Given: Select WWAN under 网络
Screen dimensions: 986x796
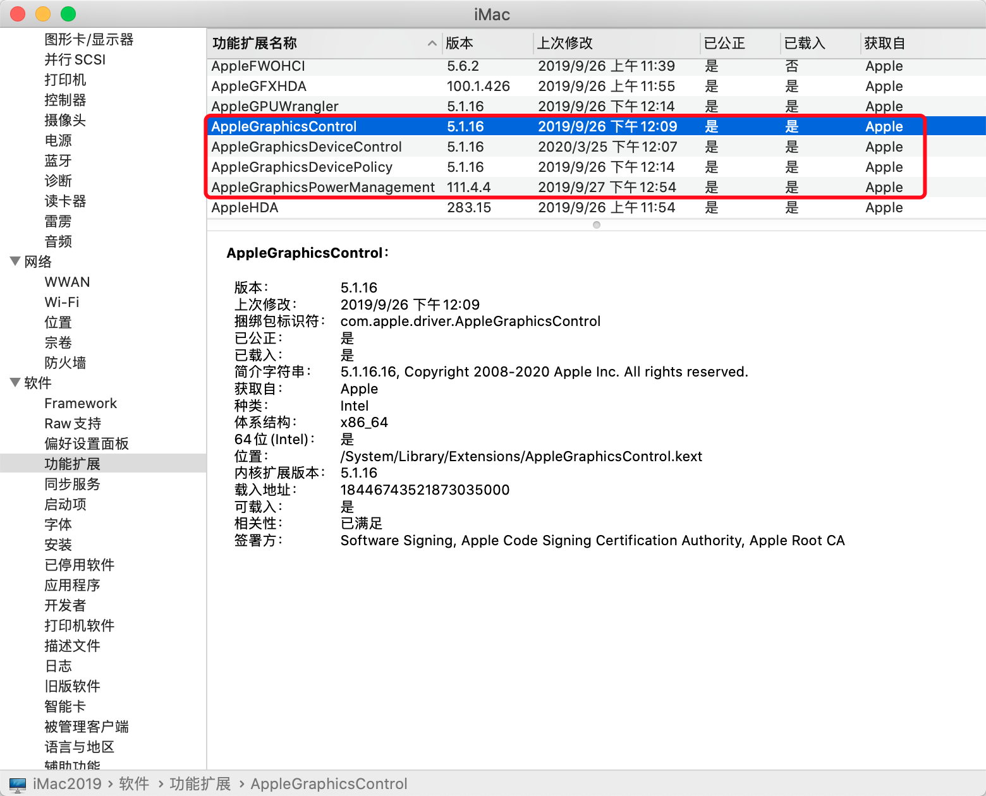Looking at the screenshot, I should pyautogui.click(x=67, y=282).
